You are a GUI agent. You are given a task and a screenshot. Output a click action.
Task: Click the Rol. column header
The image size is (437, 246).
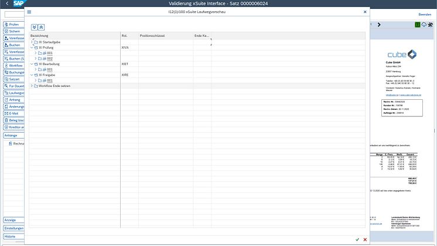point(129,36)
